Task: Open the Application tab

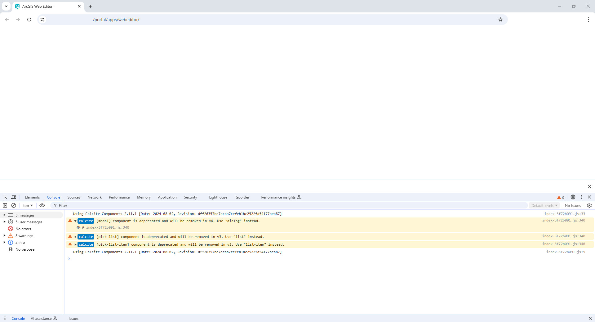Action: point(167,197)
